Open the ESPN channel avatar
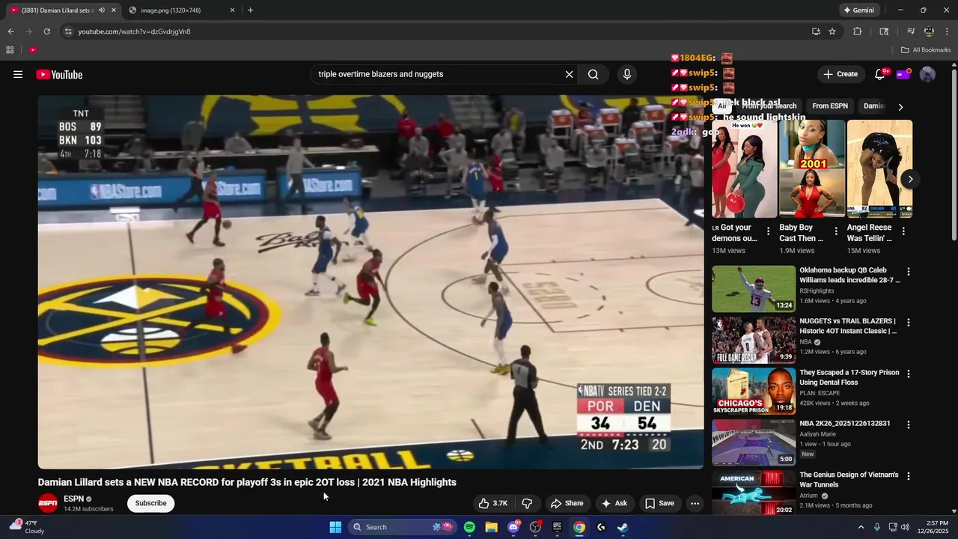The height and width of the screenshot is (539, 958). pyautogui.click(x=48, y=503)
